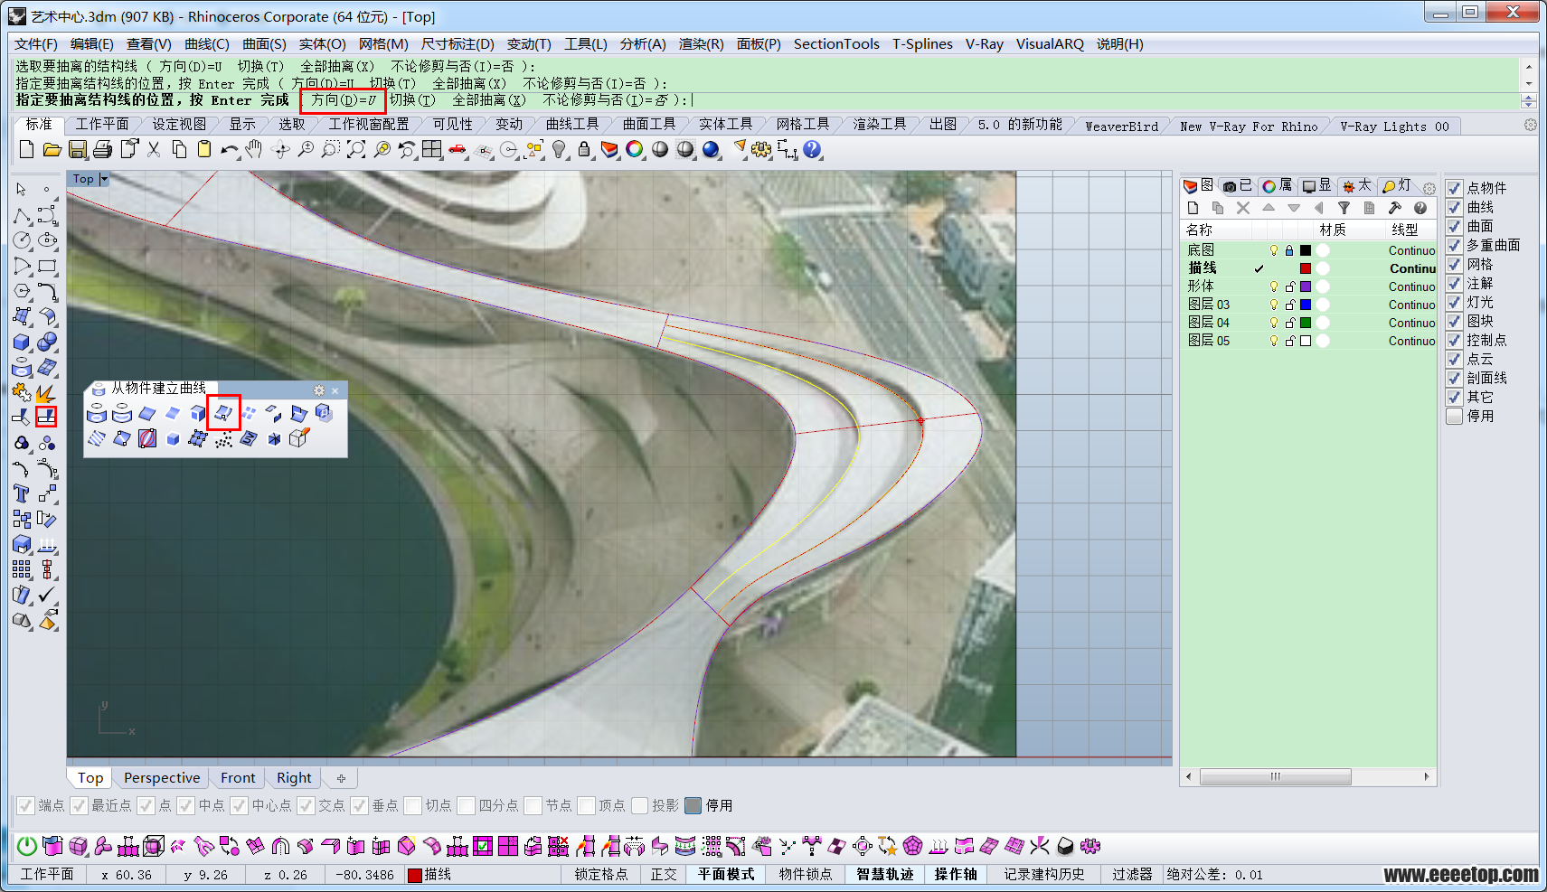
Task: Enable the 切点 osnap checkbox
Action: coord(413,805)
